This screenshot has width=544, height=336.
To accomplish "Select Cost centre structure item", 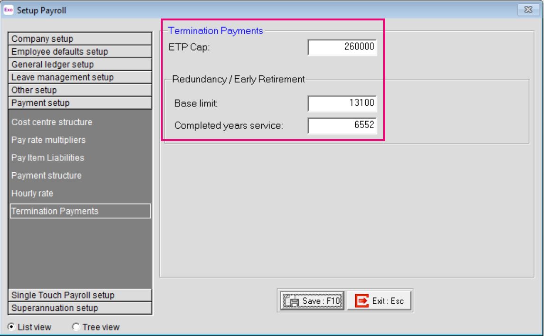I will (52, 122).
